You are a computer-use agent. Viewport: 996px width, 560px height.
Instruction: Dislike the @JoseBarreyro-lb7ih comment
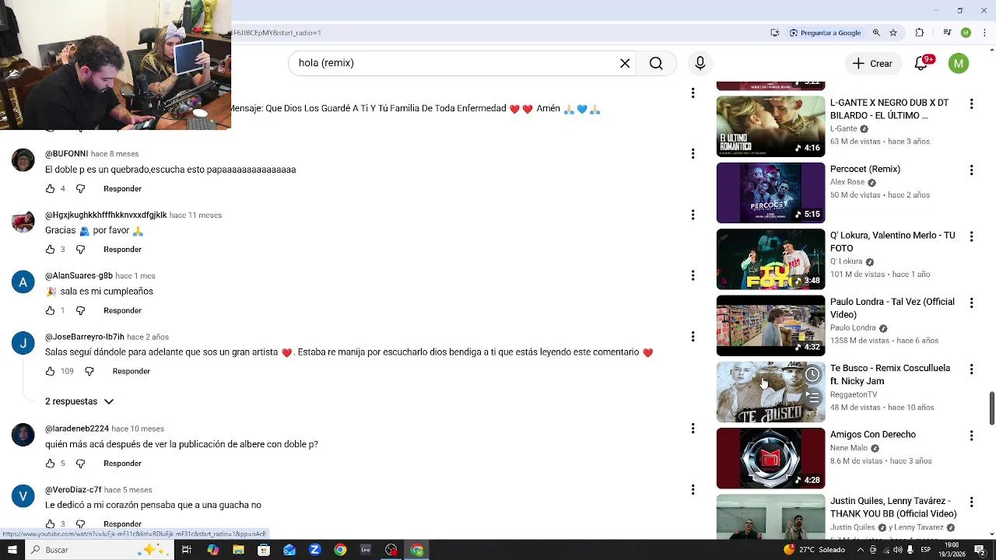click(x=89, y=372)
